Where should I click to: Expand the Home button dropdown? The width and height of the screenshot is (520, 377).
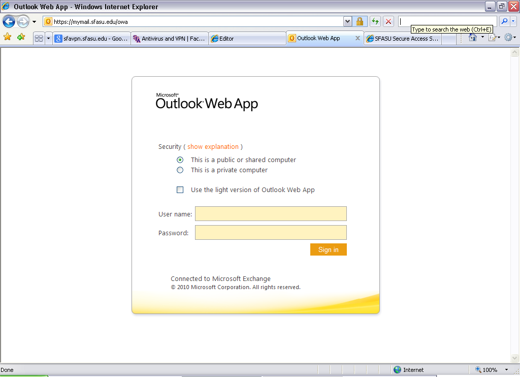(x=482, y=37)
